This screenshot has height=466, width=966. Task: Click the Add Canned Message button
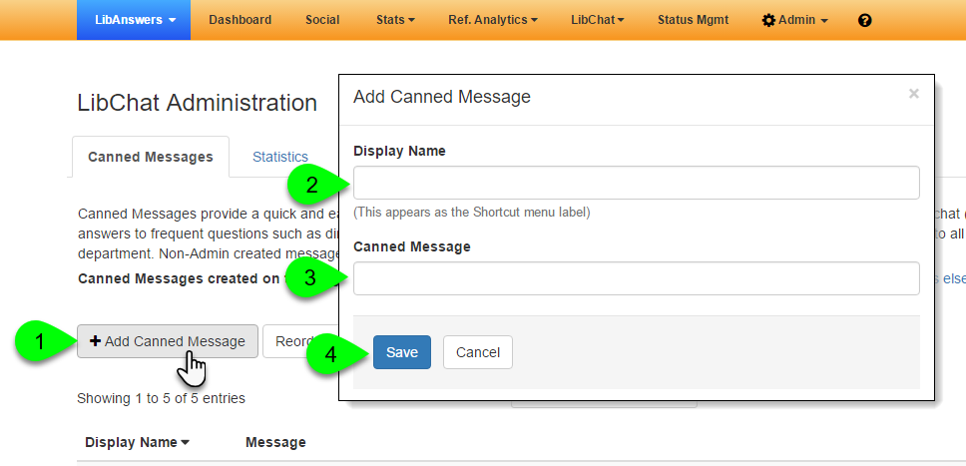(x=168, y=341)
